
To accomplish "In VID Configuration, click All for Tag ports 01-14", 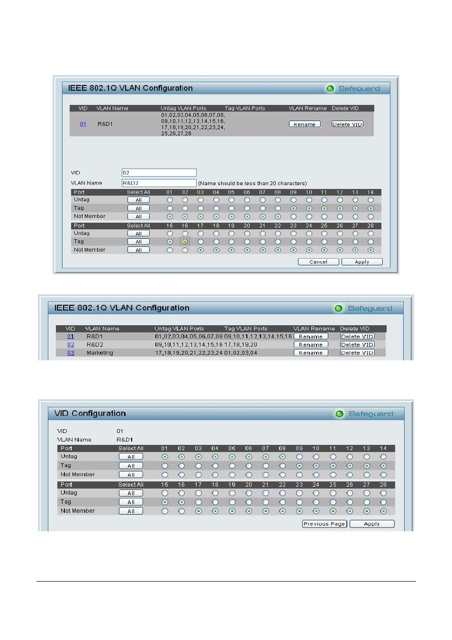I will point(131,466).
